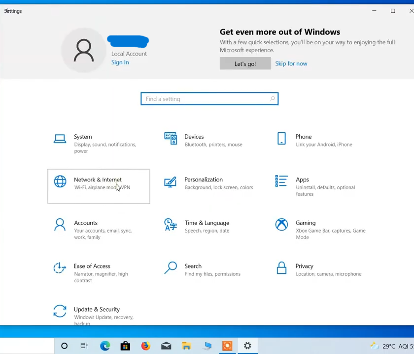This screenshot has height=354, width=414.
Task: Select the Privacy title
Action: tap(304, 266)
